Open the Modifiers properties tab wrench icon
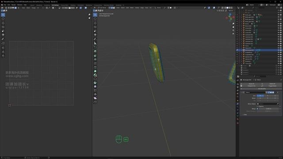283x159 pixels. [x=238, y=104]
